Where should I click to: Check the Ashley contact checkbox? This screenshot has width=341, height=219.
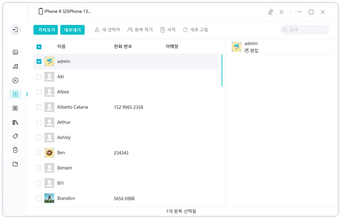click(x=39, y=137)
